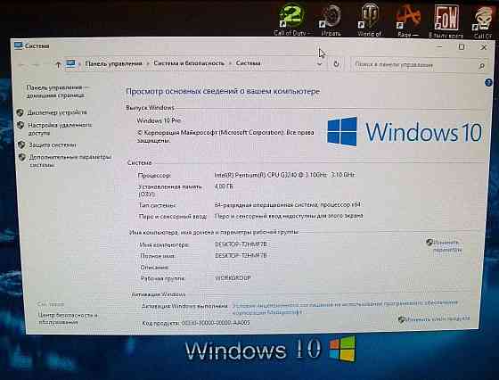The height and width of the screenshot is (380, 499).
Task: Click the up-arrow navigation button
Action: pos(58,64)
